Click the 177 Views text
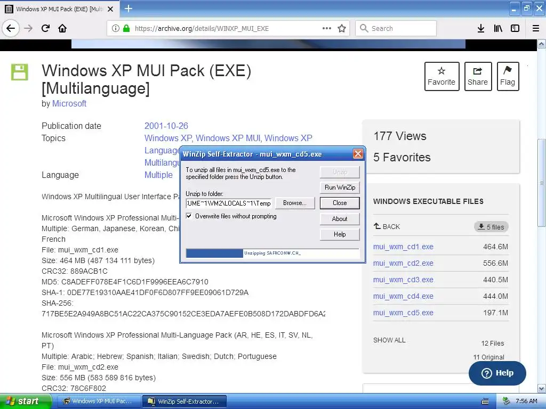Viewport: 546px width, 409px height. point(400,136)
